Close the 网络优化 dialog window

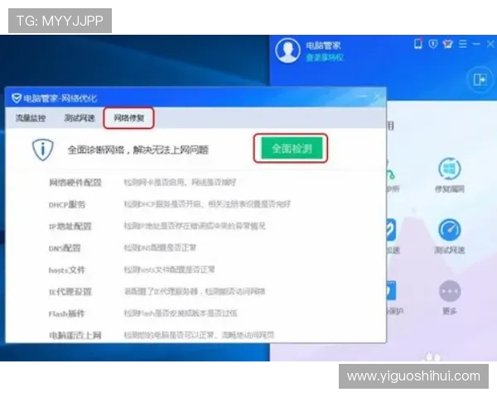(377, 97)
